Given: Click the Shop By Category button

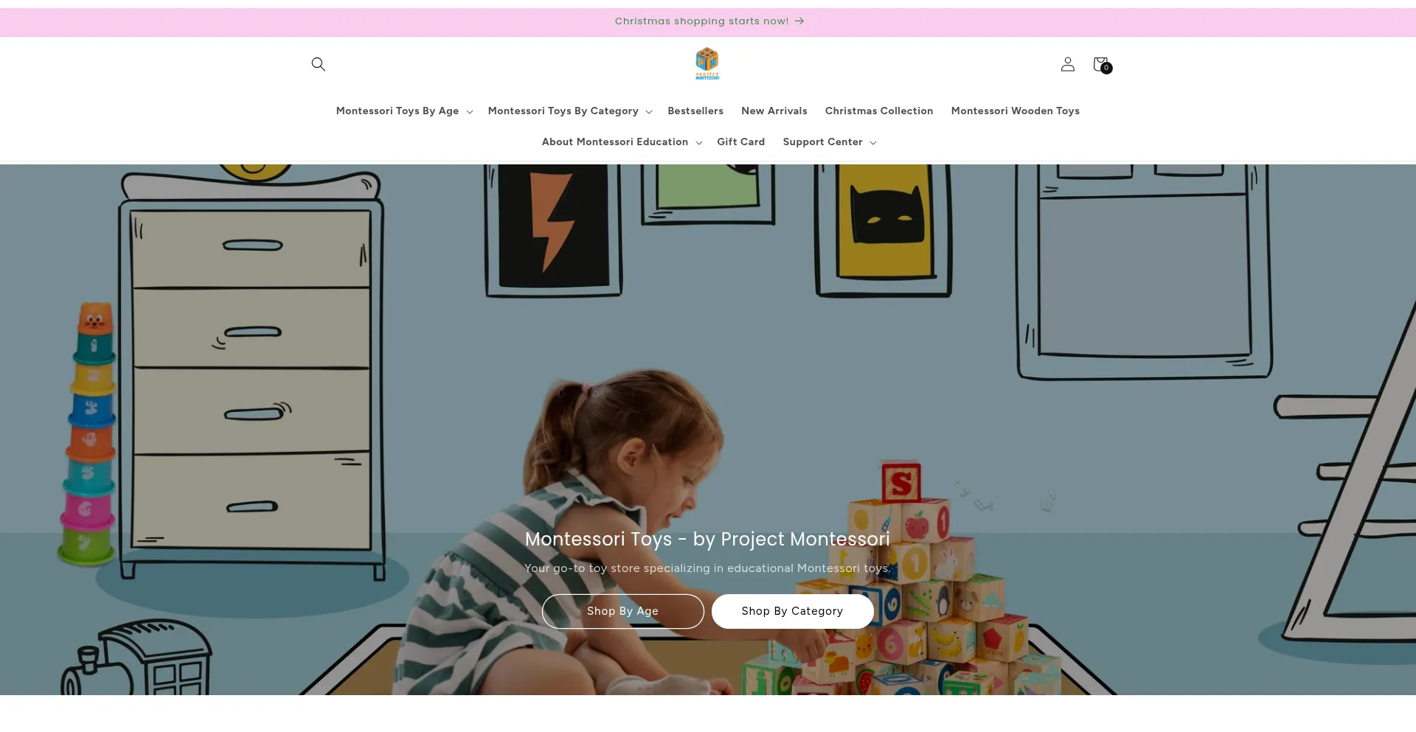Looking at the screenshot, I should pos(793,612).
